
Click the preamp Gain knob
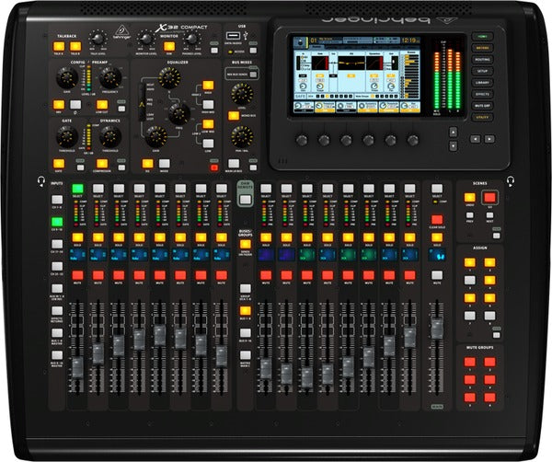click(66, 78)
